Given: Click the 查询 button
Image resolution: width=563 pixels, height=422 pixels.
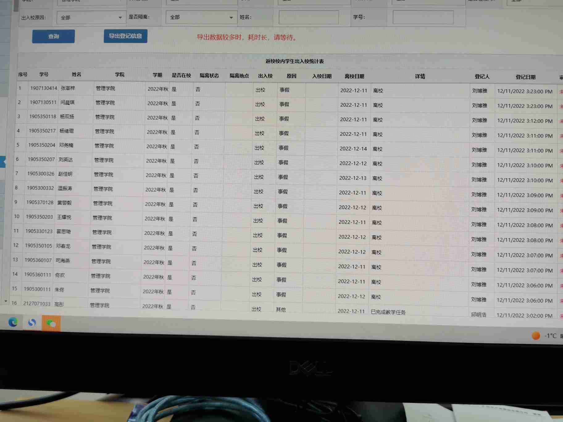Looking at the screenshot, I should 53,36.
